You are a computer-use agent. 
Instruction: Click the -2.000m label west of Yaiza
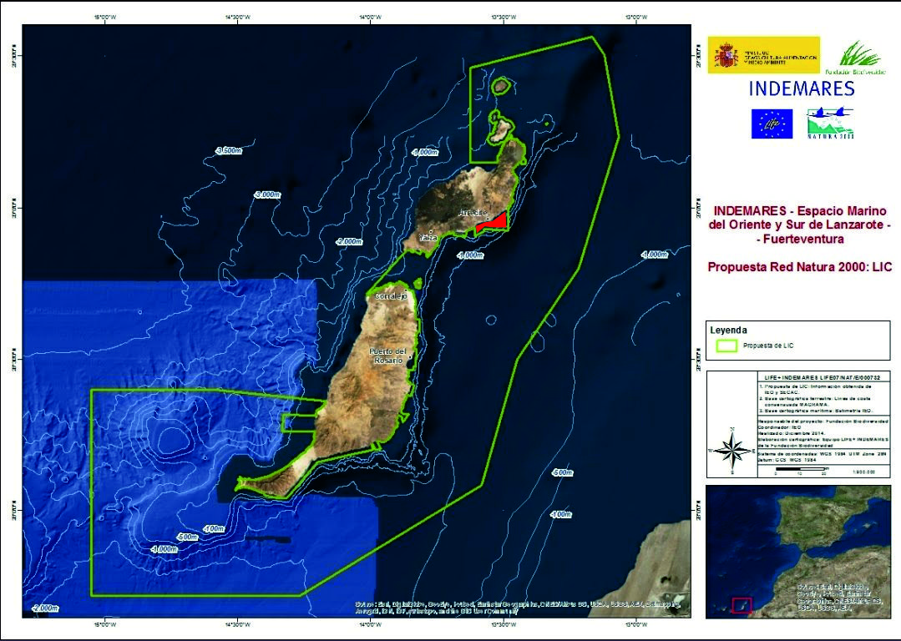(x=349, y=241)
